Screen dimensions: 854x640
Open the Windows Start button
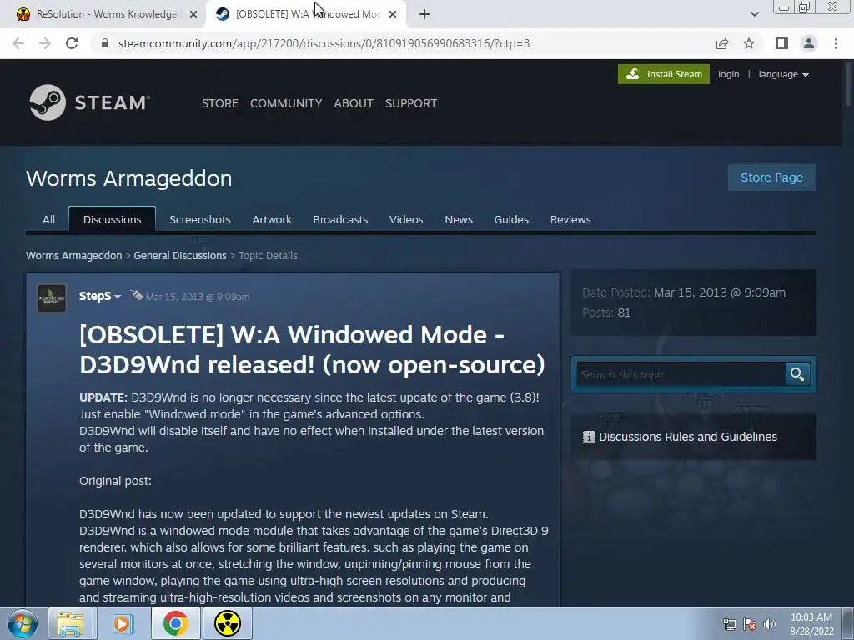point(22,623)
